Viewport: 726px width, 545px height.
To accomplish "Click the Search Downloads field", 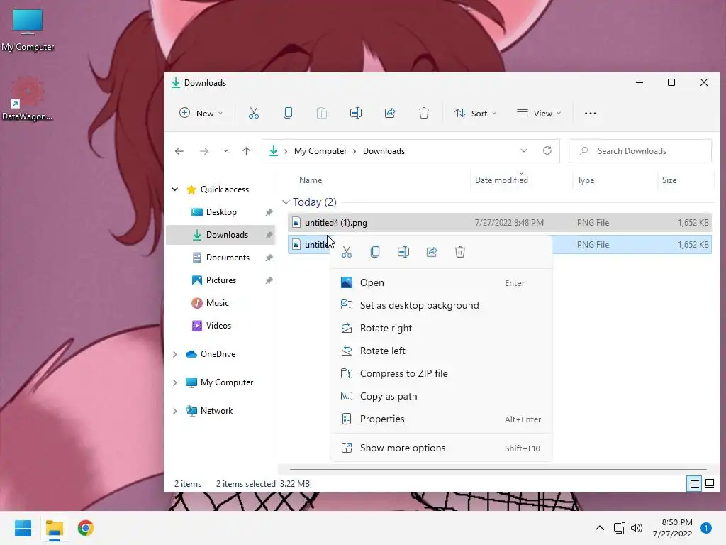I will pyautogui.click(x=640, y=151).
